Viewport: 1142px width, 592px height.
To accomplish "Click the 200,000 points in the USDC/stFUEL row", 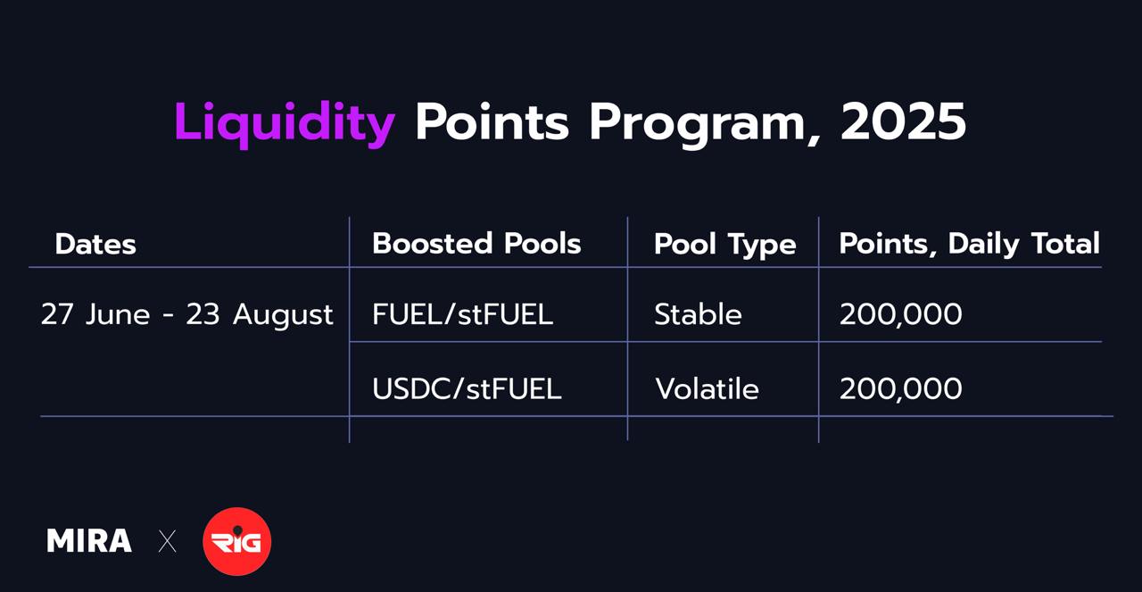I will 900,389.
